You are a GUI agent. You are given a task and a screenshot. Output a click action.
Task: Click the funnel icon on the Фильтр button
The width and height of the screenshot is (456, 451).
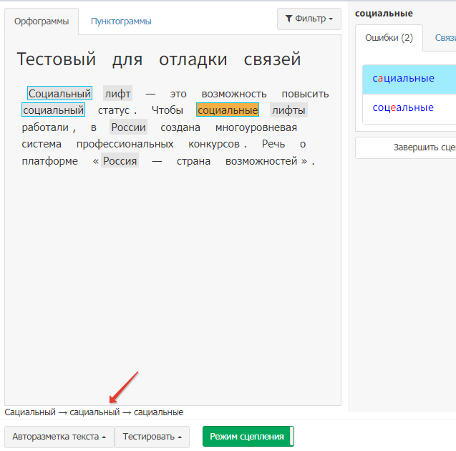(288, 19)
